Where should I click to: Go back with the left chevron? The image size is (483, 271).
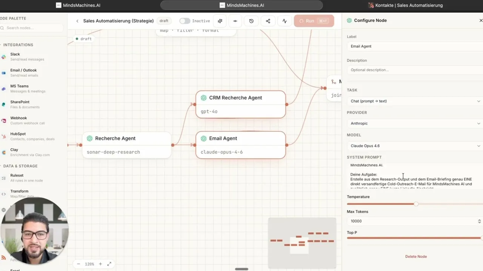[x=77, y=21]
